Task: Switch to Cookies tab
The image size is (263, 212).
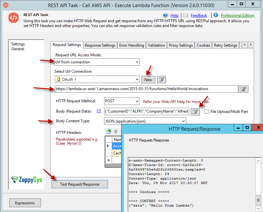Action: click(203, 45)
